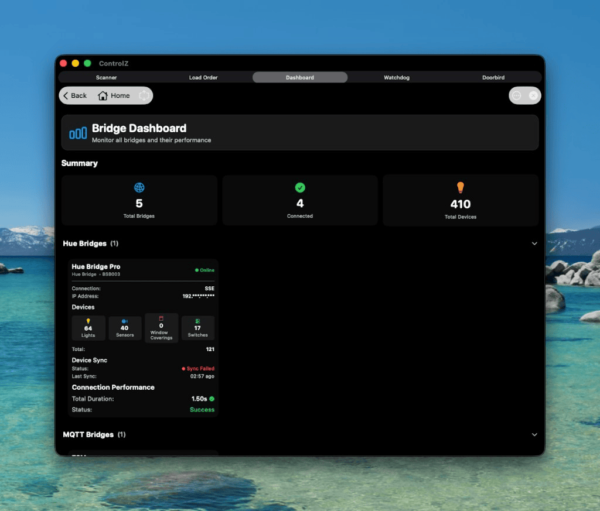Screen dimensions: 600x511
Task: Open the Doorbird tab
Action: pos(493,77)
